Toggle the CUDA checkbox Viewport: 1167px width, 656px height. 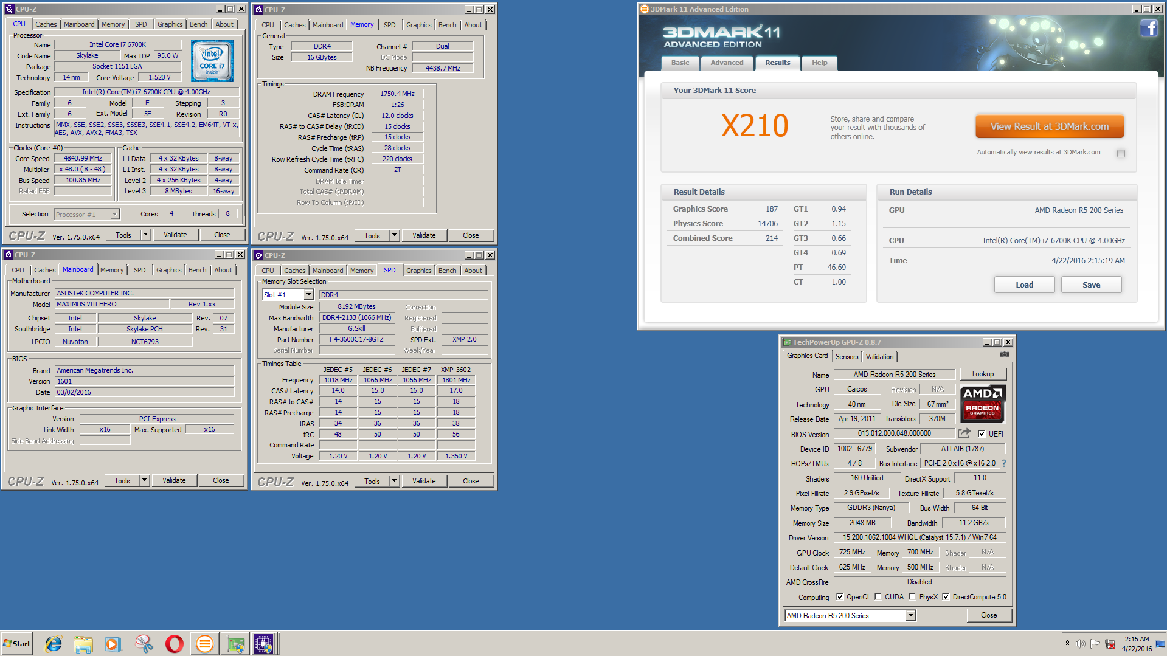point(878,596)
